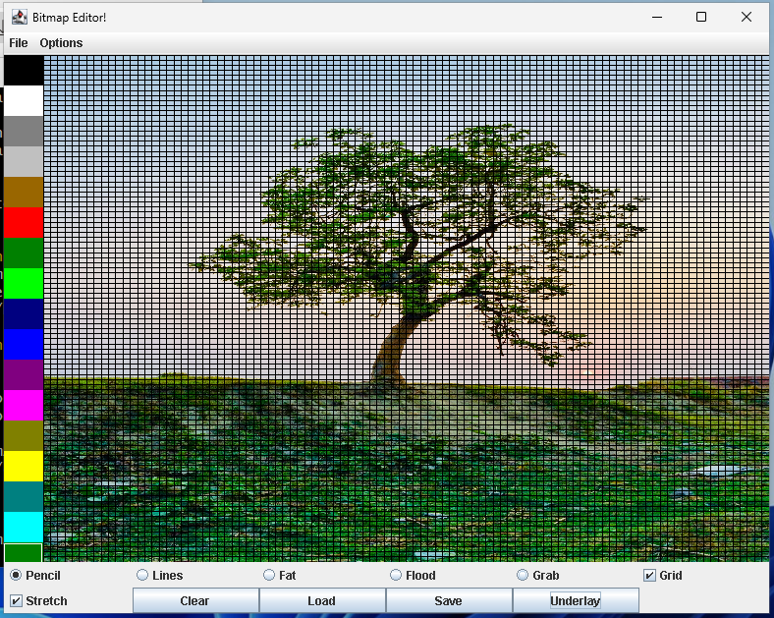Click the Underlay button

point(576,600)
